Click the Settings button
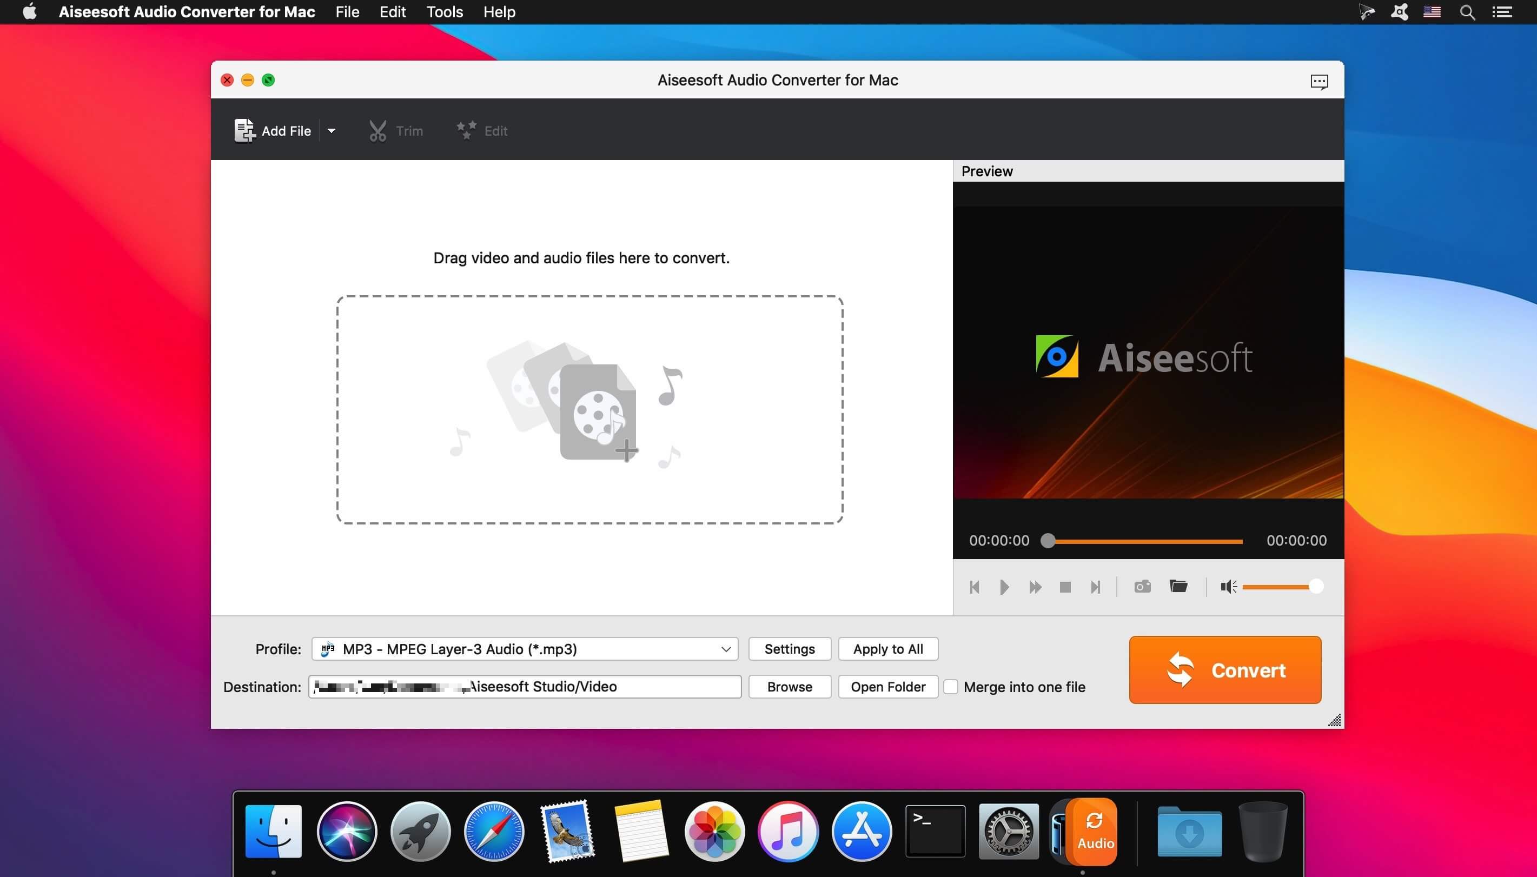This screenshot has height=877, width=1537. 789,649
